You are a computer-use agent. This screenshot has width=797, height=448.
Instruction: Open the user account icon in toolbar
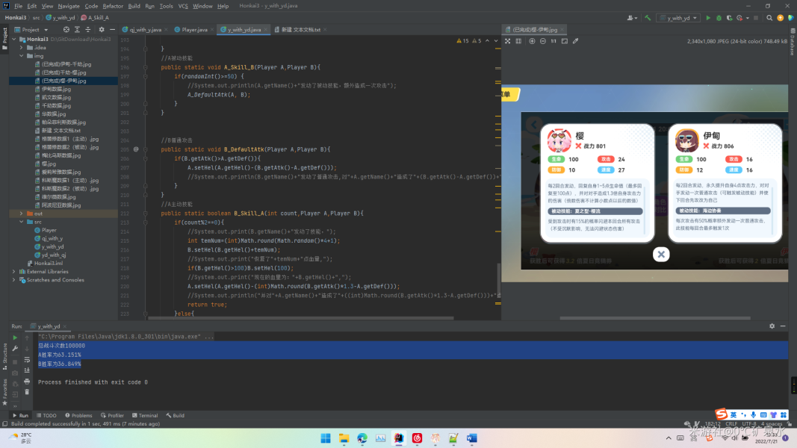632,18
